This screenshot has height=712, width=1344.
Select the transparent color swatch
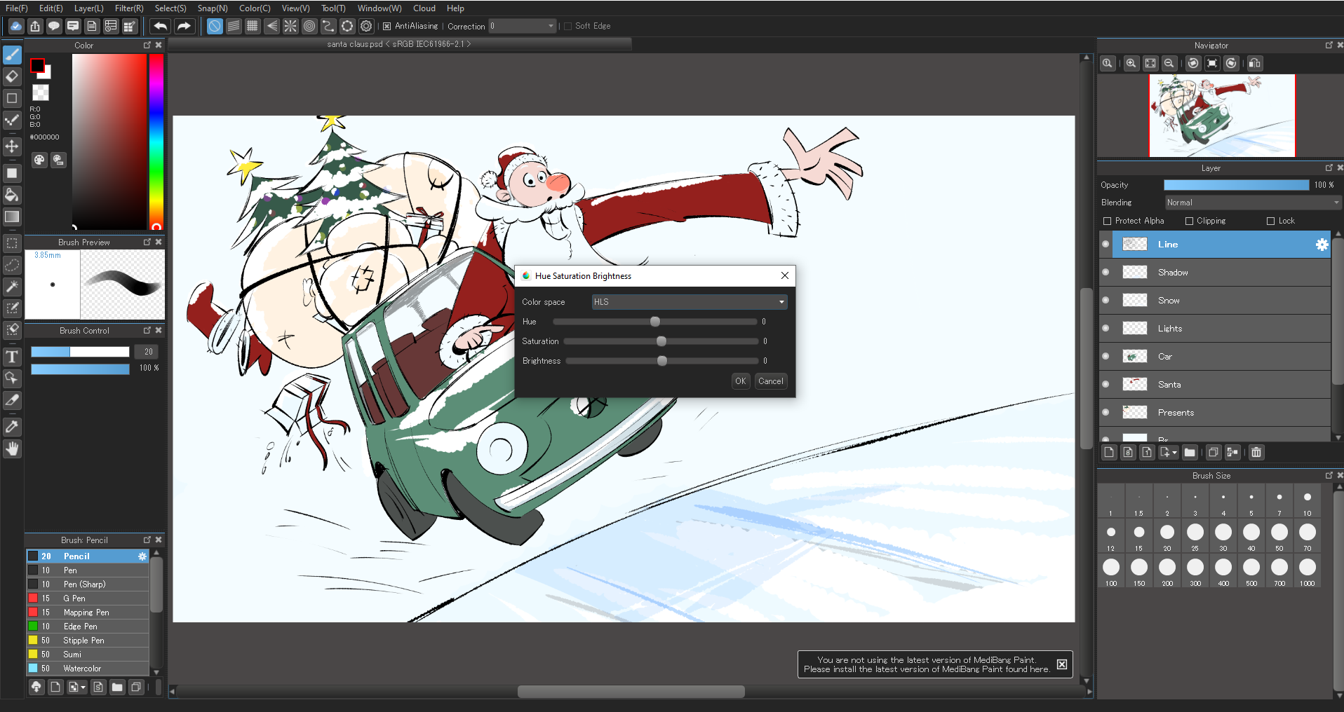click(41, 92)
